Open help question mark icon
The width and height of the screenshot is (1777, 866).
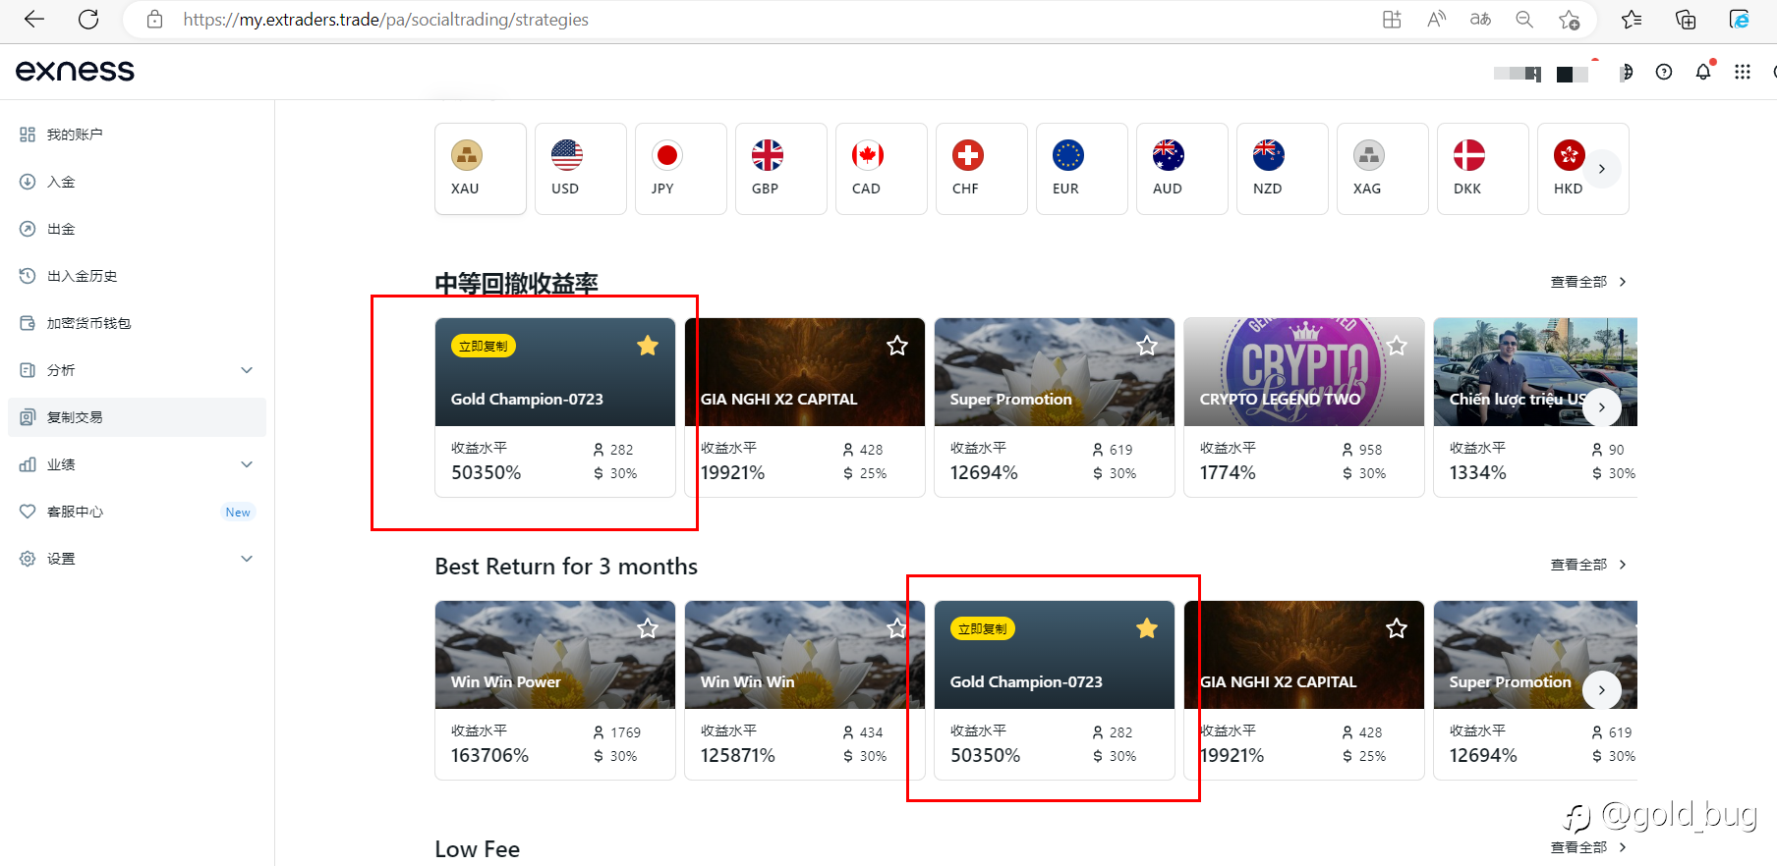pos(1664,72)
